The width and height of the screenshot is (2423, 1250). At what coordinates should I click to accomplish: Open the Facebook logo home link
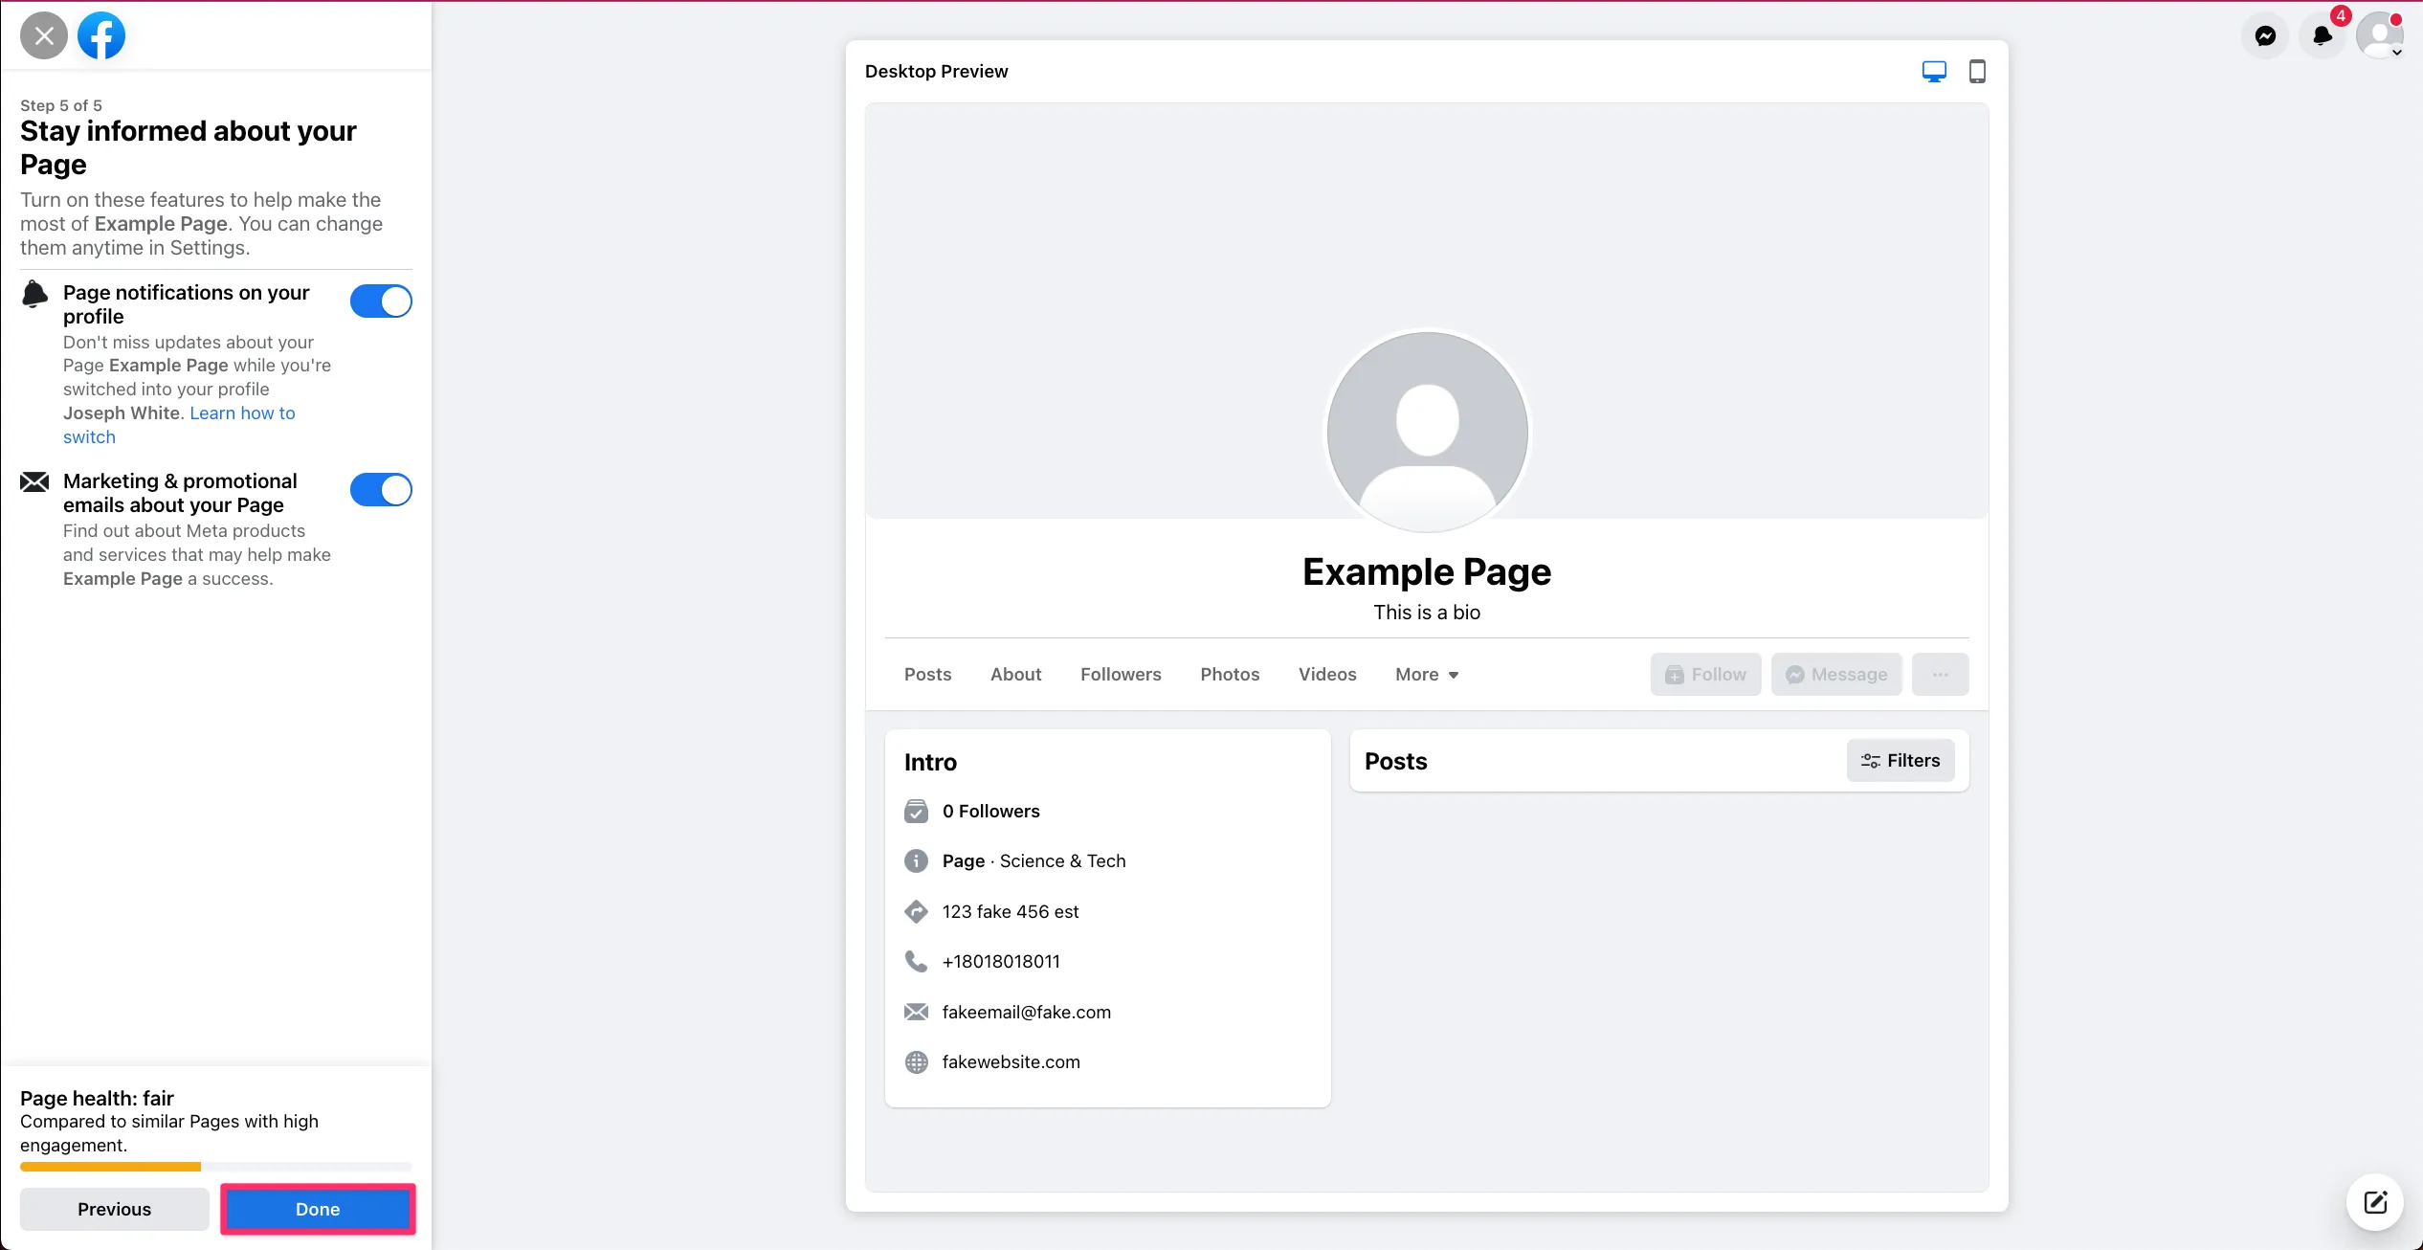[x=101, y=36]
